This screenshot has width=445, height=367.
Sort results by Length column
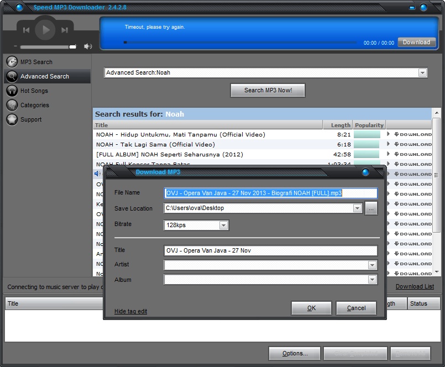[x=338, y=125]
